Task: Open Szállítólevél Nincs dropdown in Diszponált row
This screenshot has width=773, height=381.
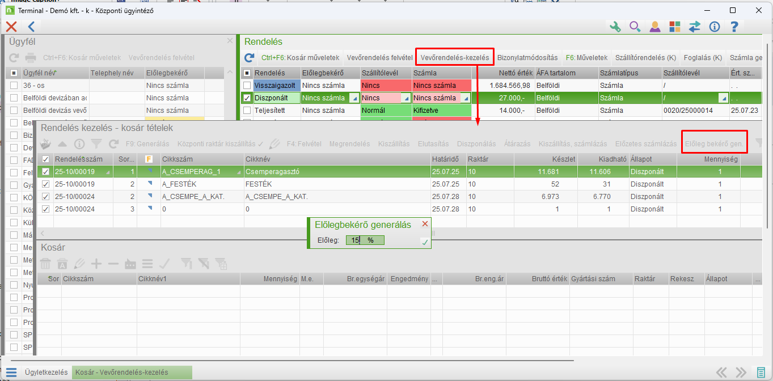Action: [407, 98]
